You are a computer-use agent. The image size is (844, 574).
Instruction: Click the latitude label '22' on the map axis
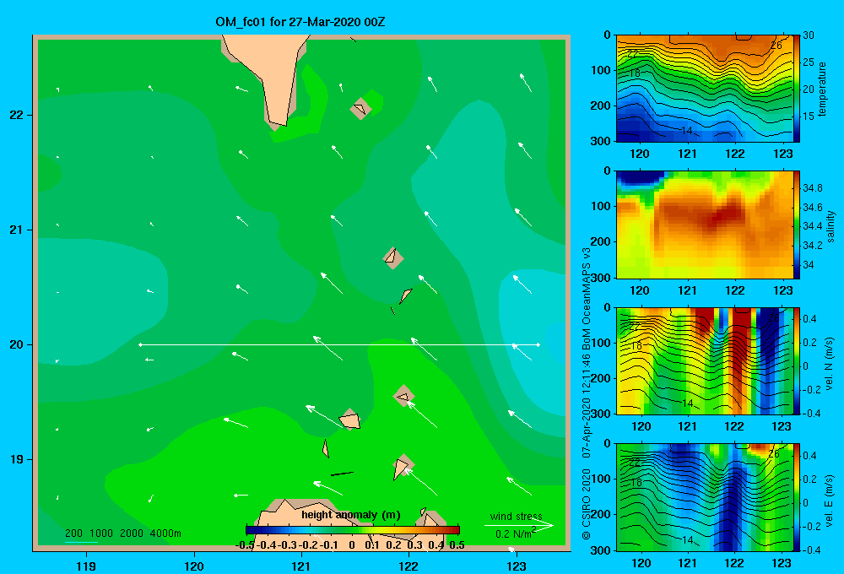[17, 116]
